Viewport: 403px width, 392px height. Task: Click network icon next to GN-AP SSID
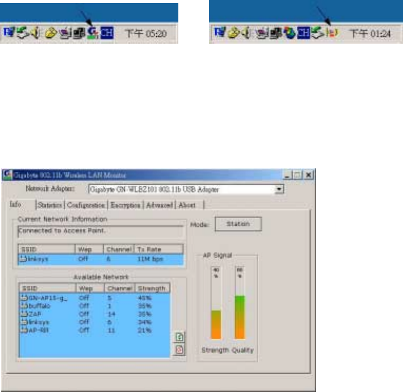[24, 298]
